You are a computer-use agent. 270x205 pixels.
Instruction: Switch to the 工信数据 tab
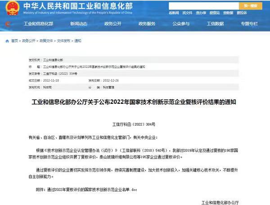[216, 23]
